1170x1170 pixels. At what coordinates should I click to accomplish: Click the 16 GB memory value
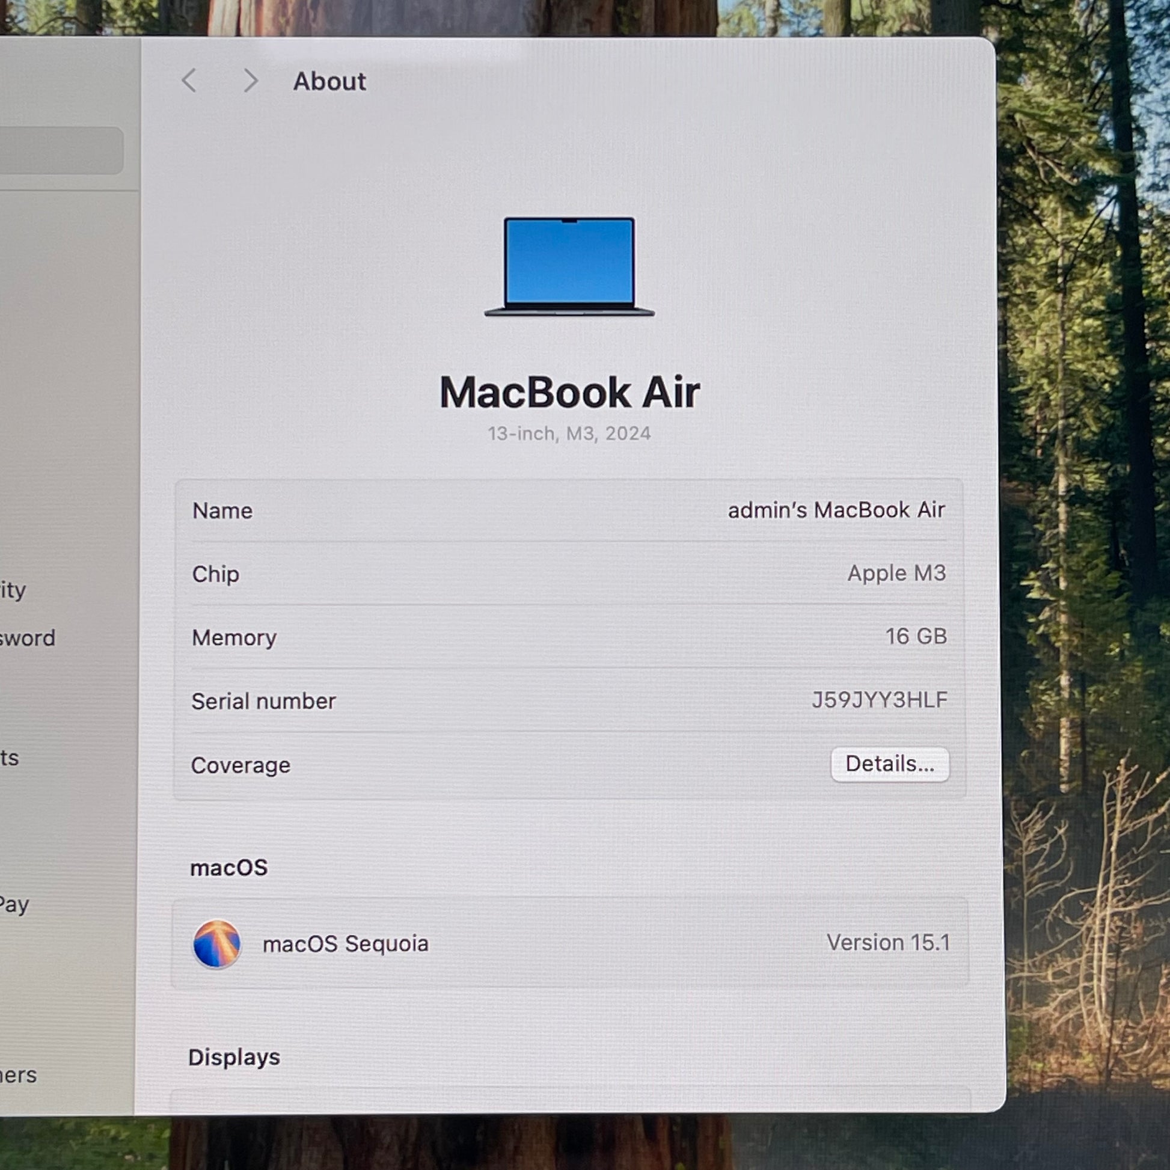[916, 637]
